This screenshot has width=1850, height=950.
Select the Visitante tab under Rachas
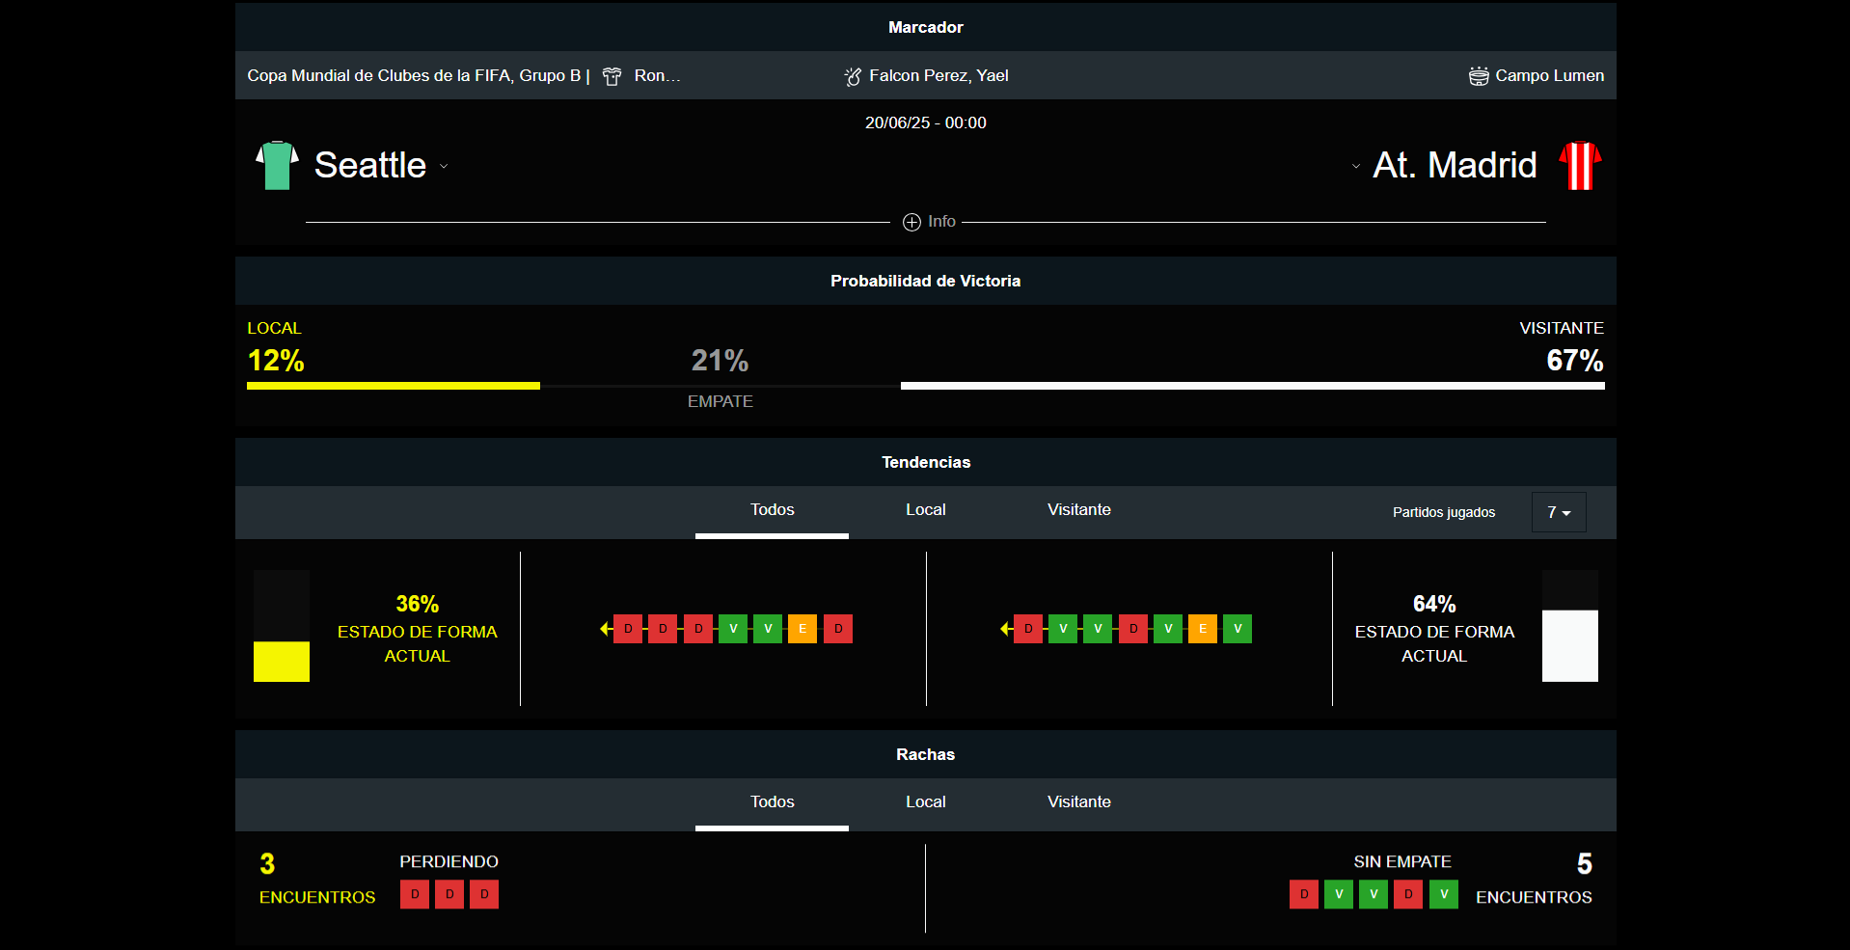tap(1078, 802)
